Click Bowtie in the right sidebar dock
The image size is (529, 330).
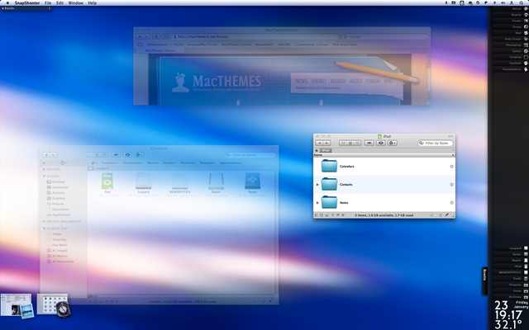[511, 15]
